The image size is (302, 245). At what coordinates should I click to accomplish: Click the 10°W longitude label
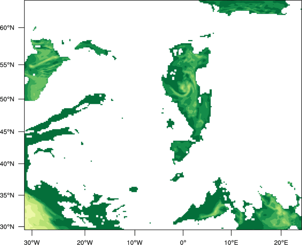135,242
